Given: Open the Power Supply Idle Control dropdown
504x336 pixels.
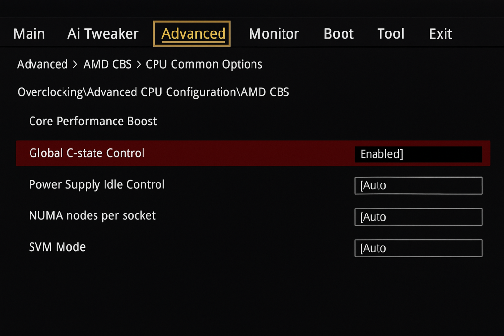Looking at the screenshot, I should 418,185.
